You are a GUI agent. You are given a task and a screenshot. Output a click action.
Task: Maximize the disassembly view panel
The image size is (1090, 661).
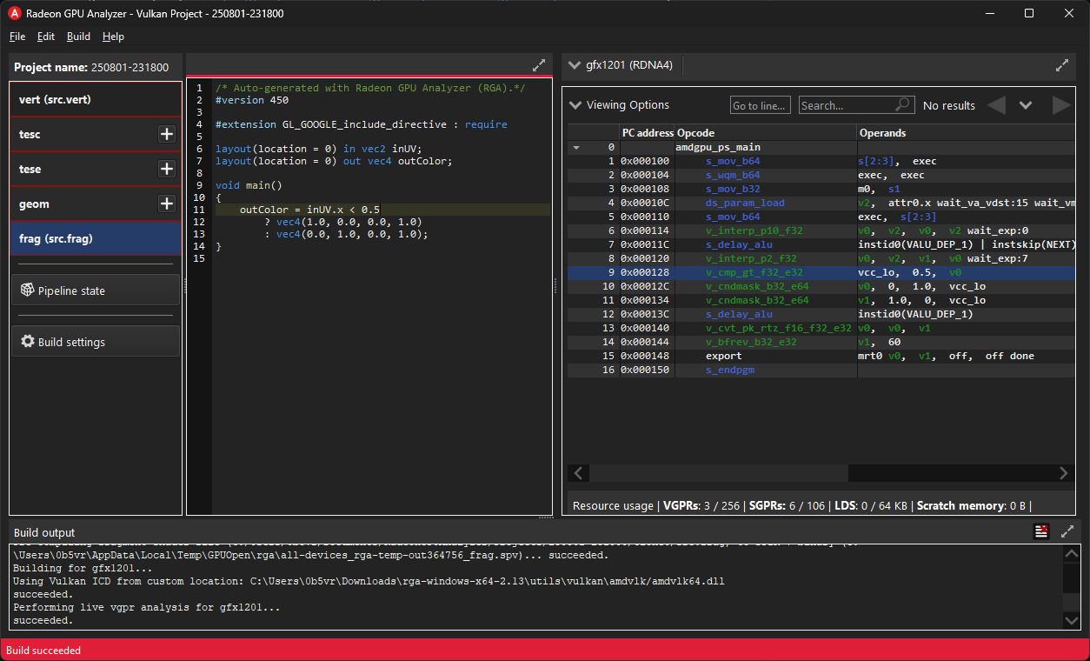tap(1061, 65)
